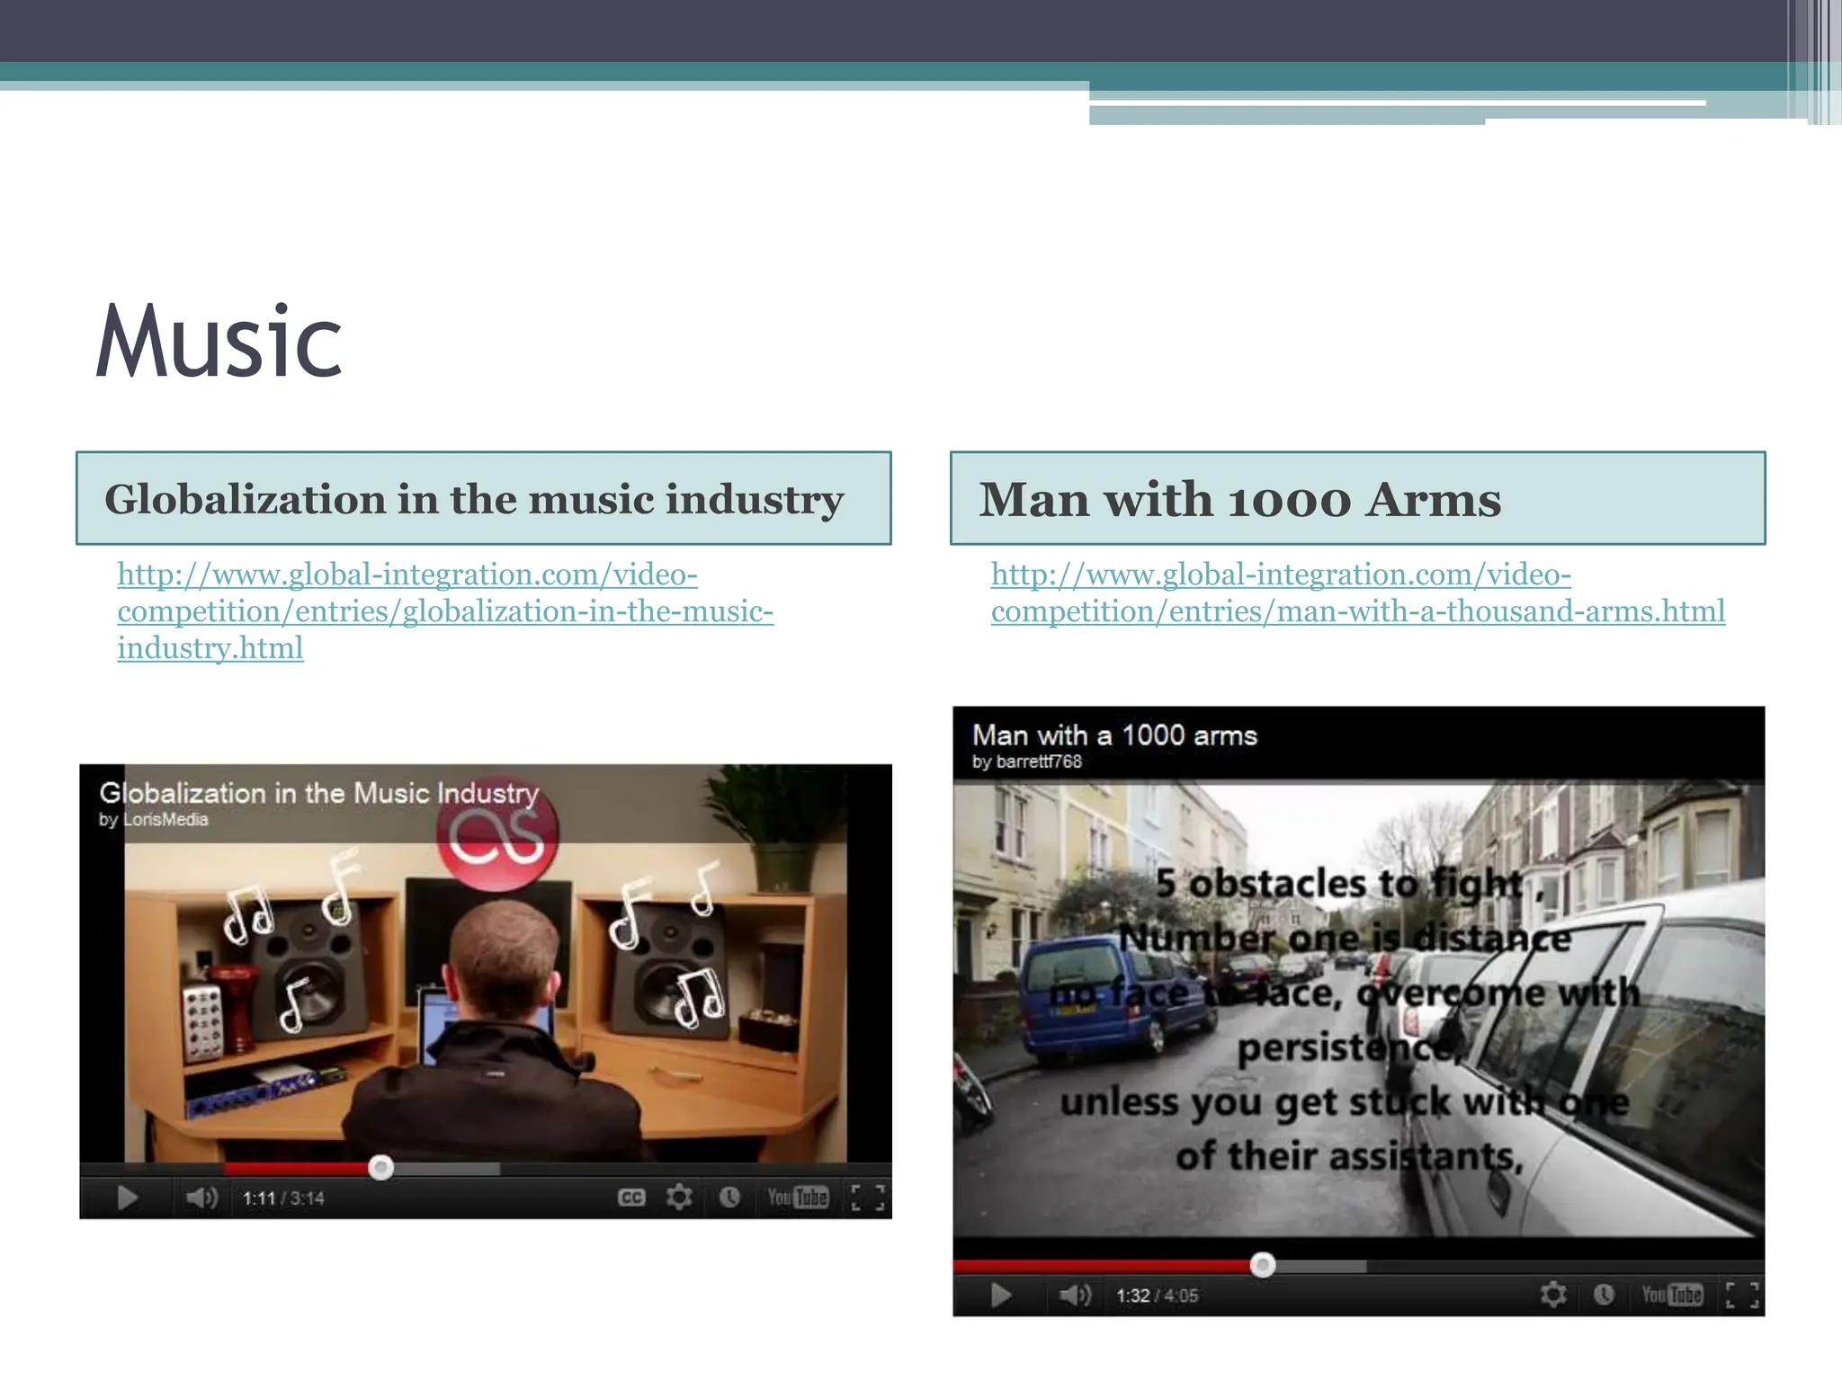Click the 'Globalization in the Music Industry' video title

[x=319, y=793]
